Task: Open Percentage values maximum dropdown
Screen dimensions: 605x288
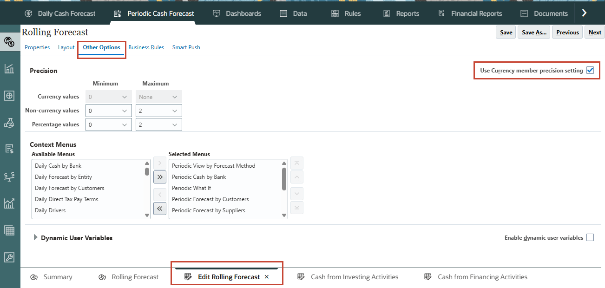Action: pyautogui.click(x=159, y=124)
